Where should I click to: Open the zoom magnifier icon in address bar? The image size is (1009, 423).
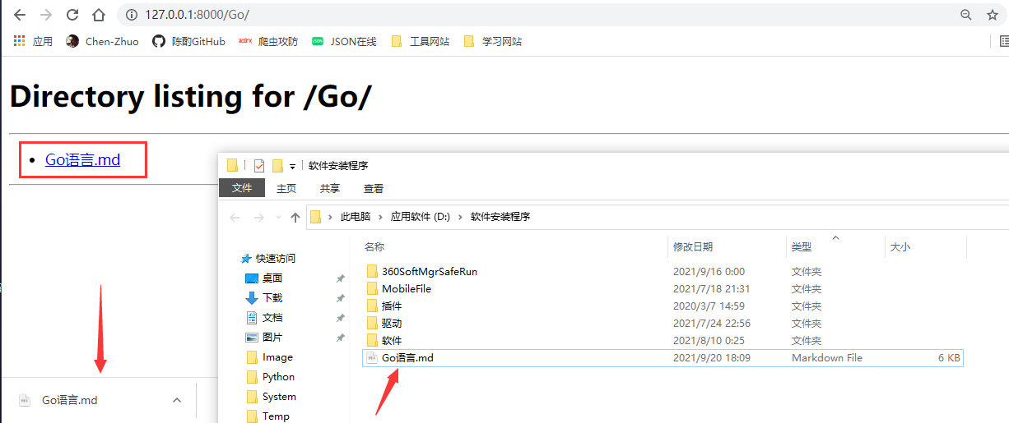pos(965,15)
